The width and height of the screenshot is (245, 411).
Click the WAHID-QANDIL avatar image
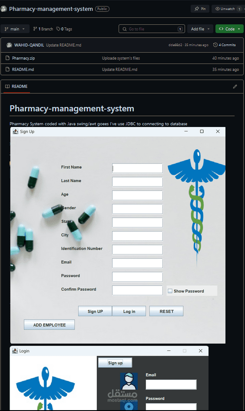pyautogui.click(x=9, y=45)
